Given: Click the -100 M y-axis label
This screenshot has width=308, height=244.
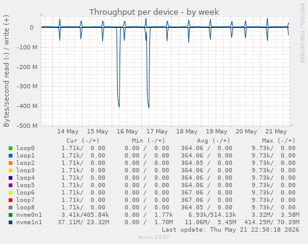Looking at the screenshot, I should coord(27,47).
